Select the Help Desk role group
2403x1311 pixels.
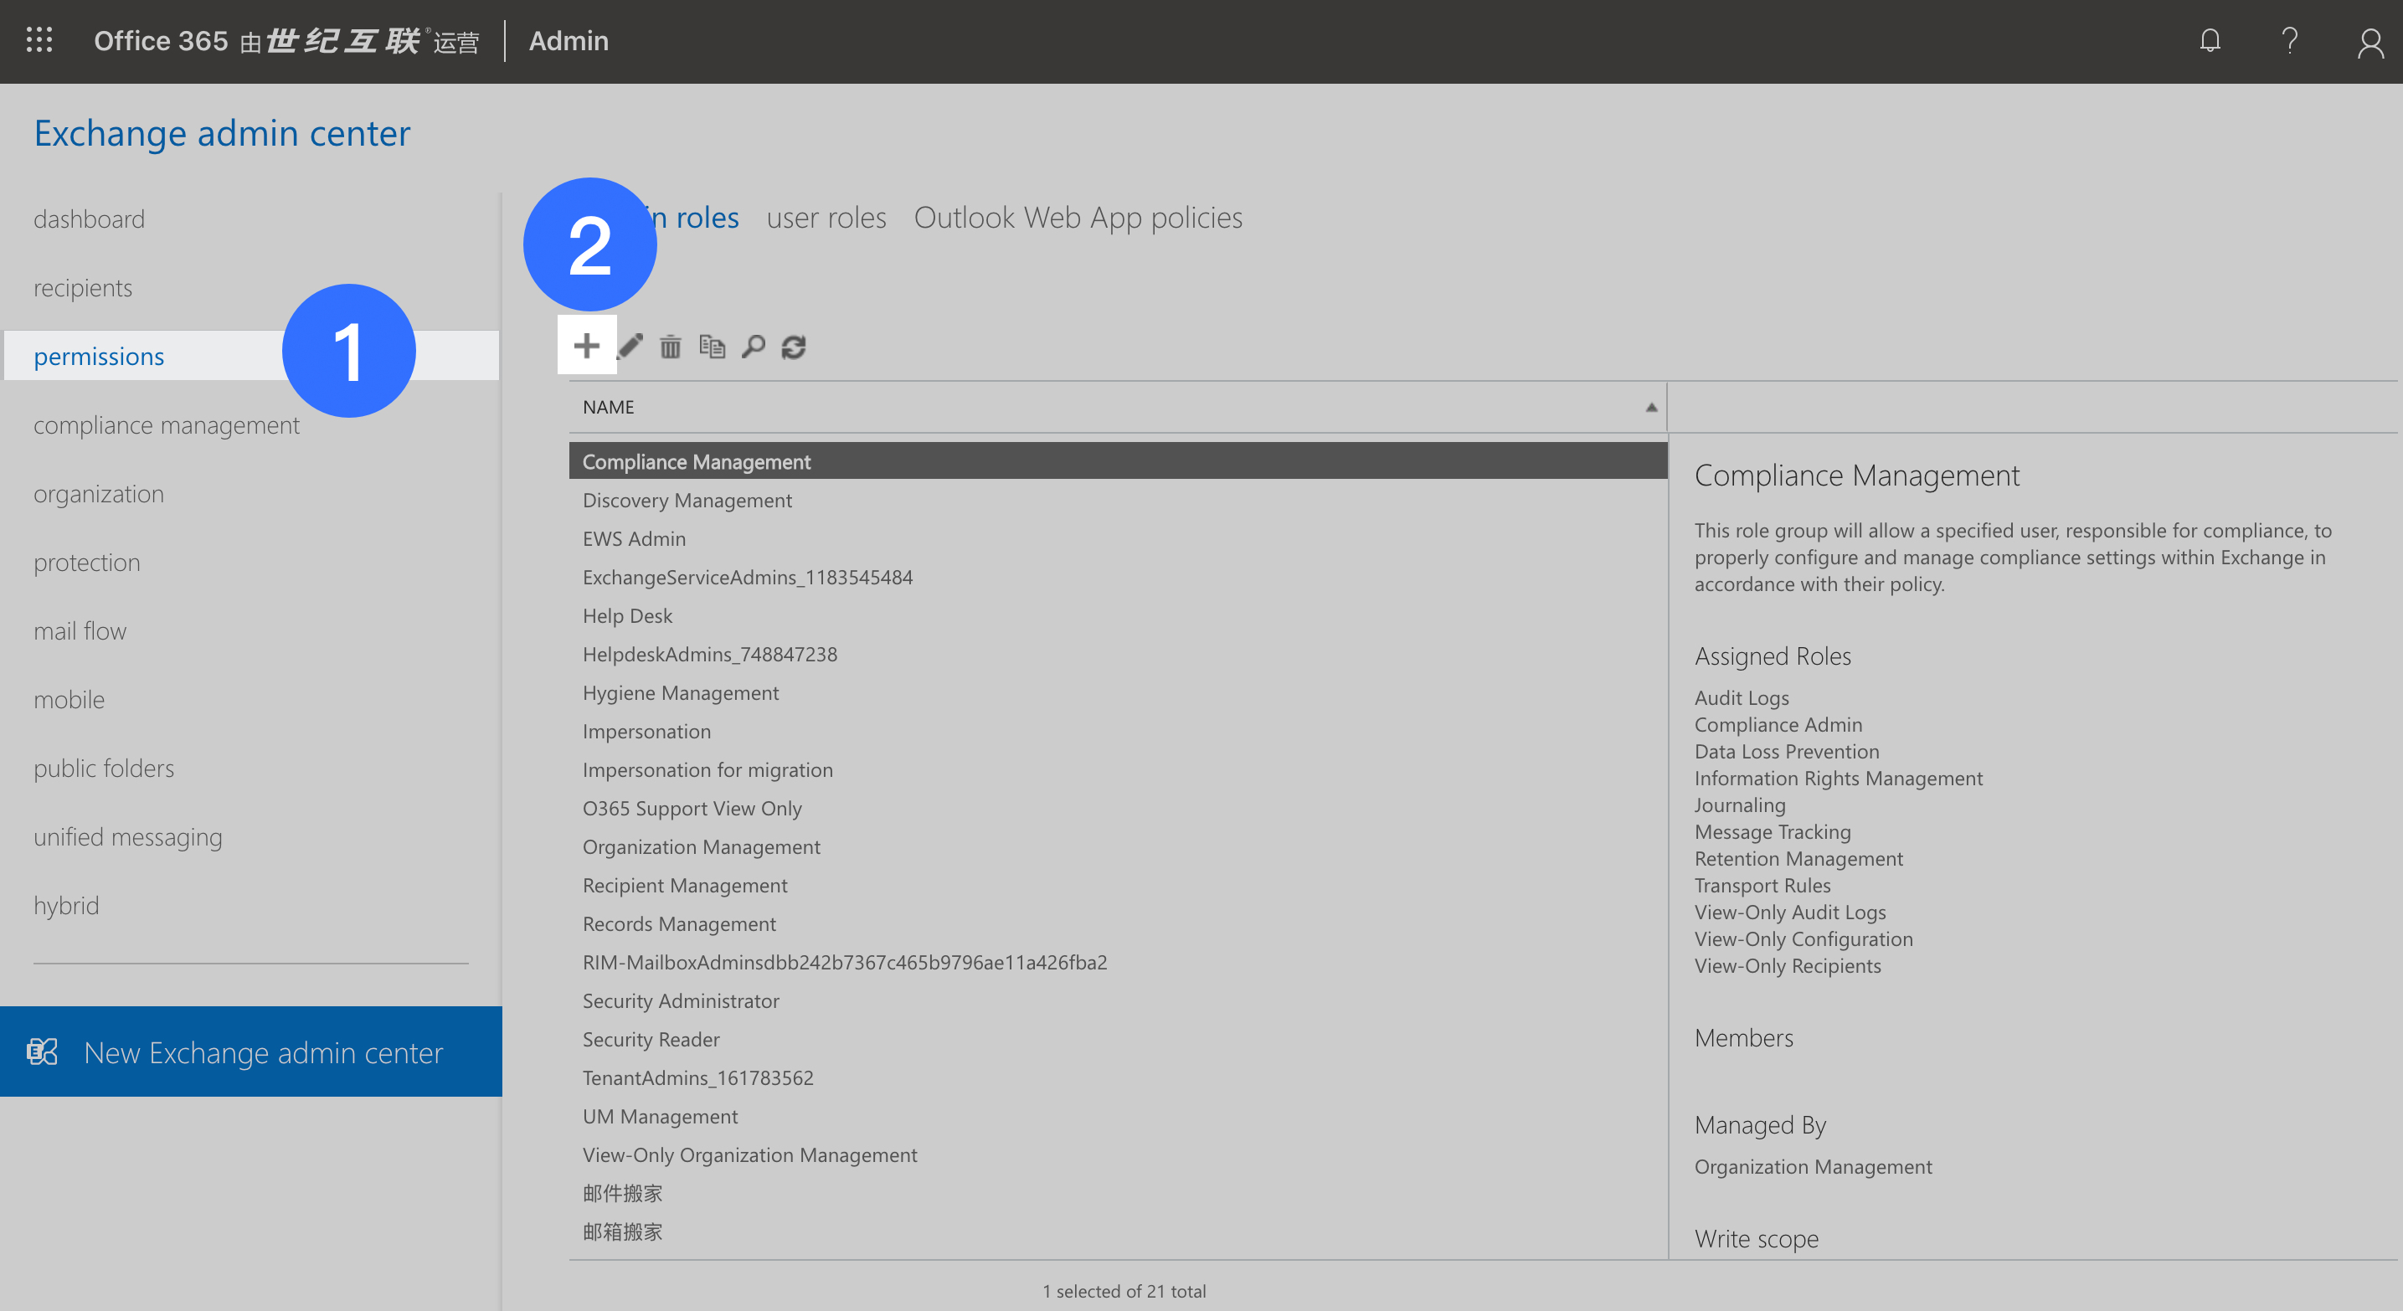(x=627, y=615)
